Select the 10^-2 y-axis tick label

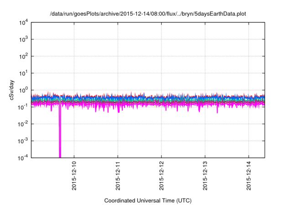[23, 124]
